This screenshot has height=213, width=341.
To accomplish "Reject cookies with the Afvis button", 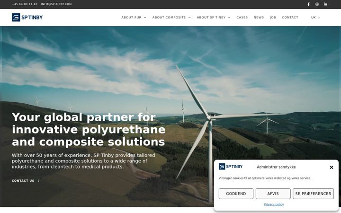I will pos(273,194).
